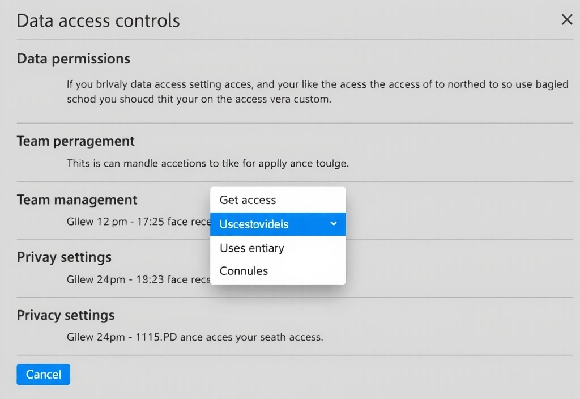Pick the Uses entiary menu entry

tap(251, 248)
